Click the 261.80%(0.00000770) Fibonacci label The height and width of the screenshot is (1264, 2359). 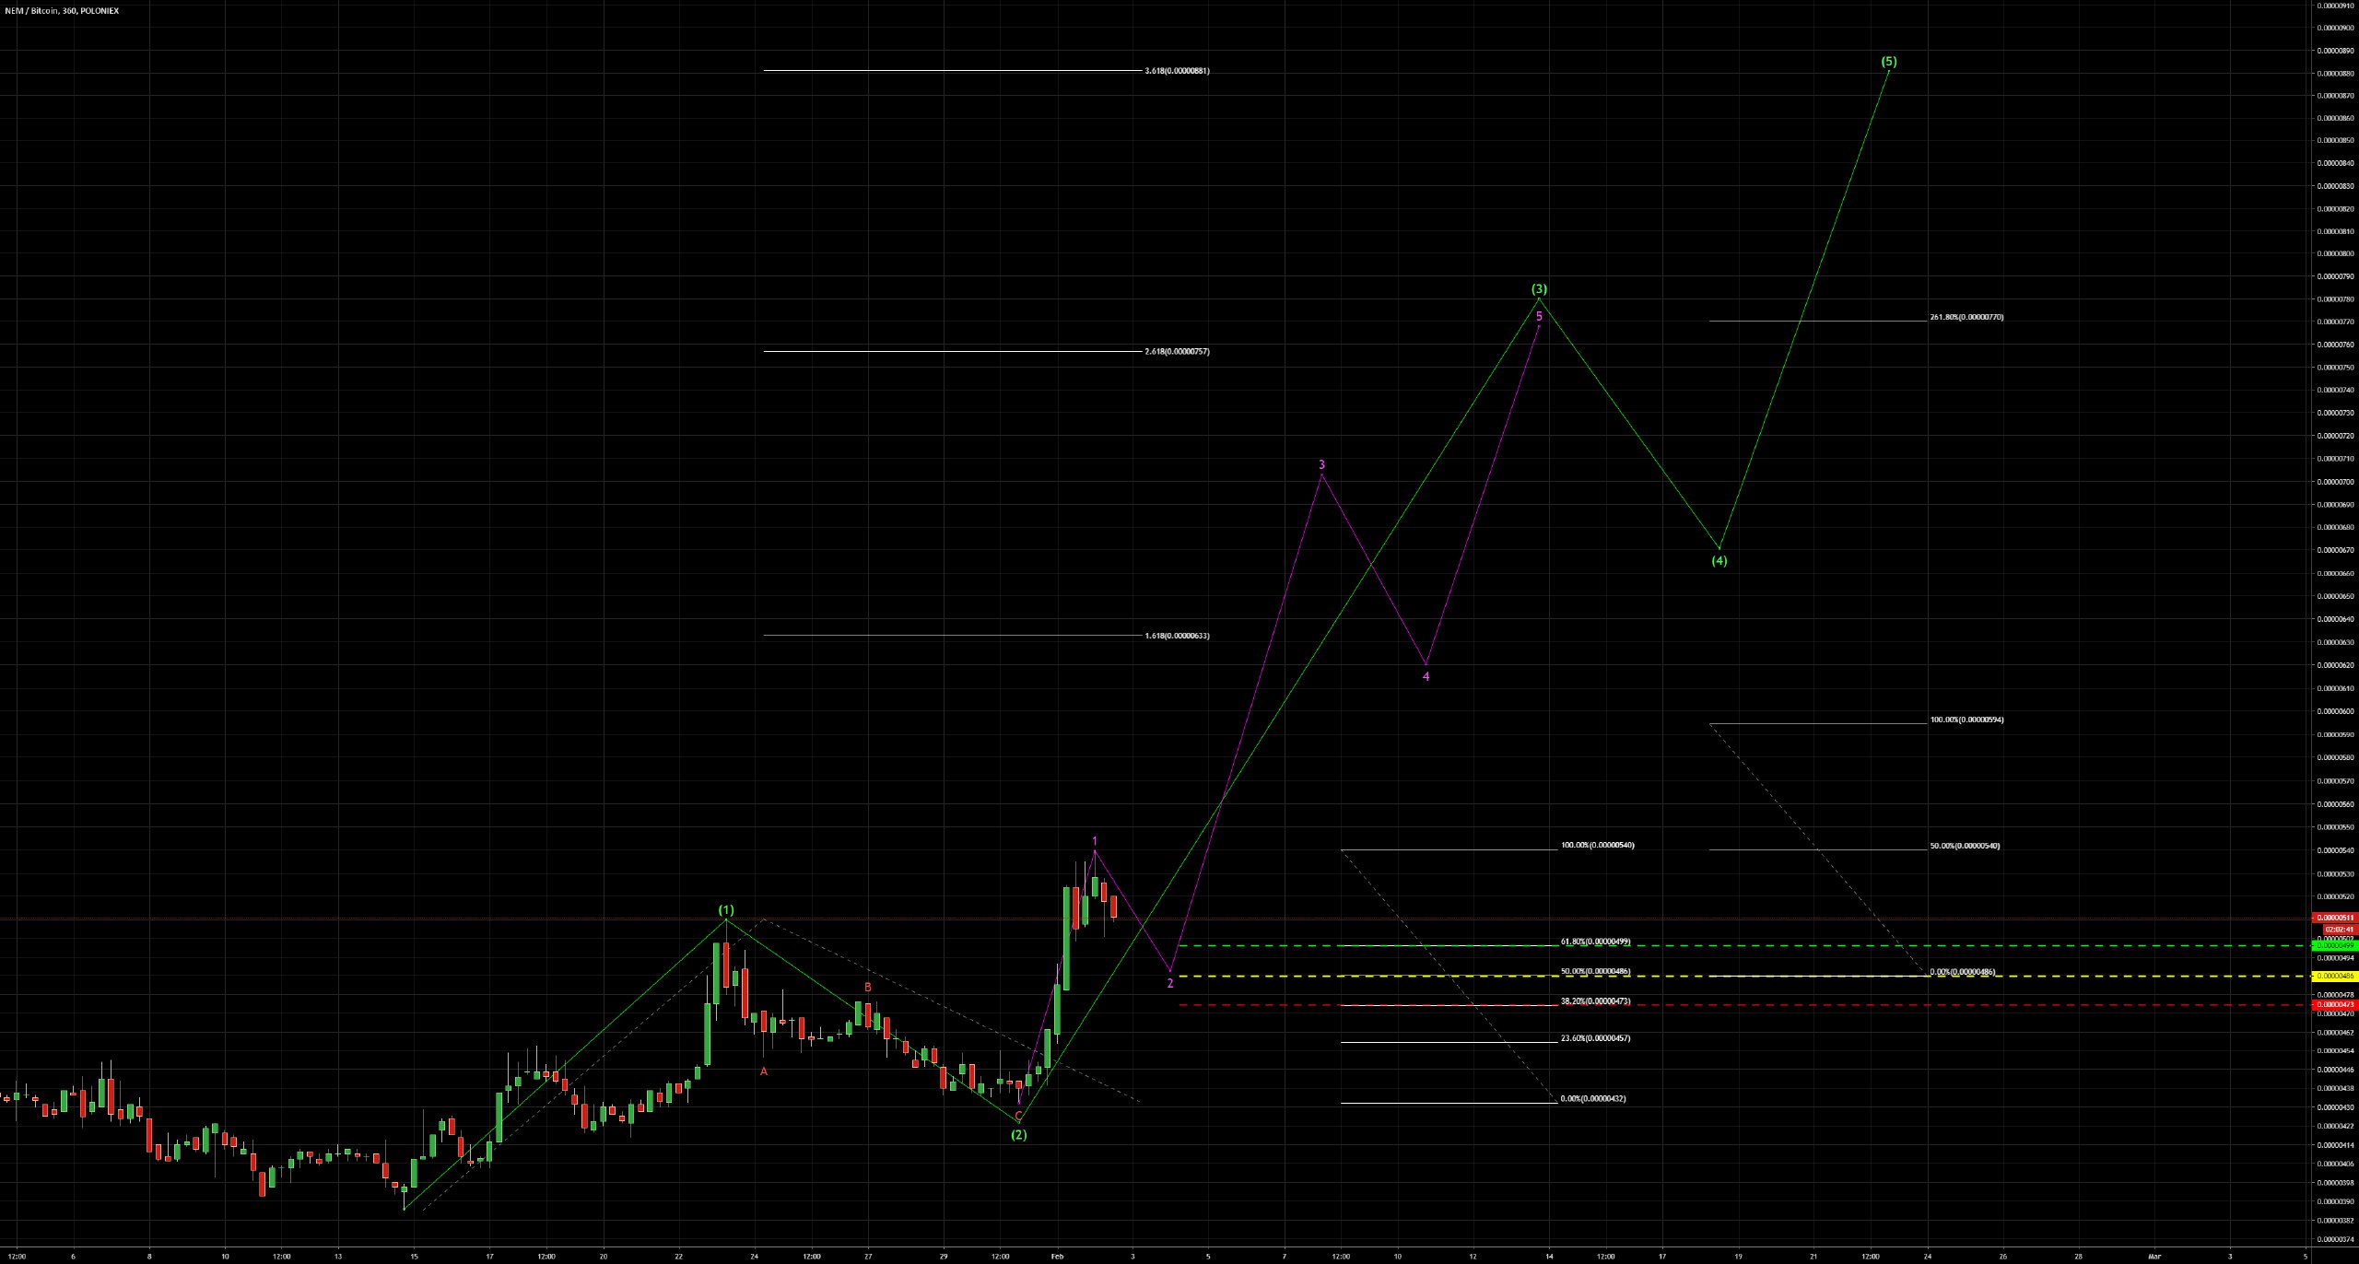click(1966, 317)
